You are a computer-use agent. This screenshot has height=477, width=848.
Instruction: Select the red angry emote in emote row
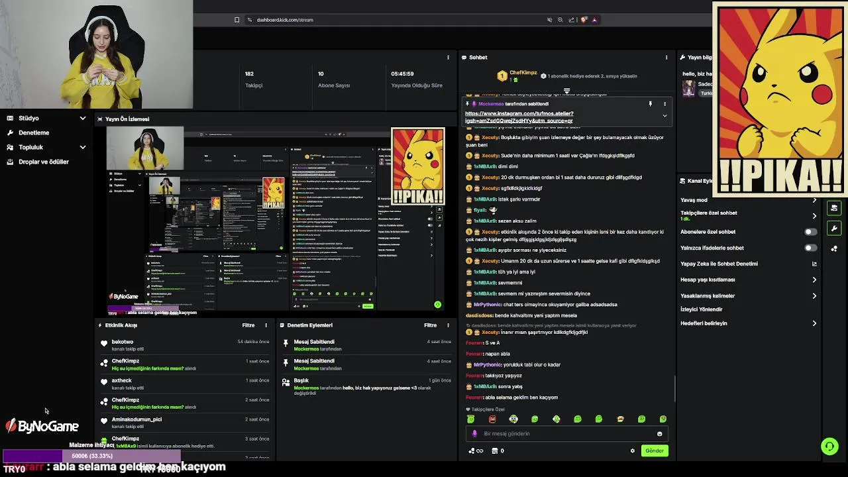point(492,419)
